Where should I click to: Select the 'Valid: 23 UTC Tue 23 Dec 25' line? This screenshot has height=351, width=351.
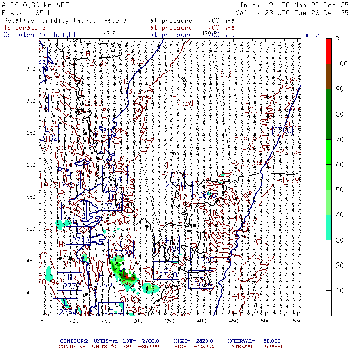292,13
